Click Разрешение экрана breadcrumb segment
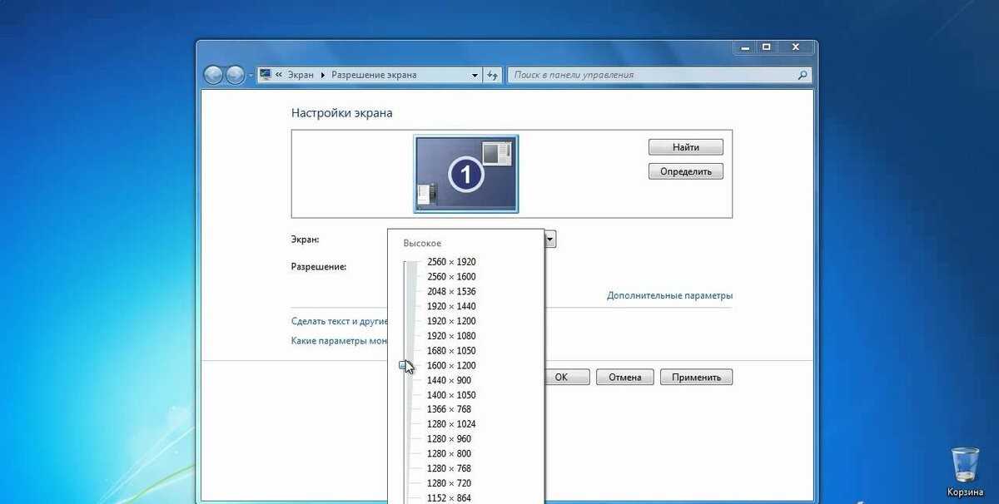Image resolution: width=999 pixels, height=504 pixels. click(374, 75)
